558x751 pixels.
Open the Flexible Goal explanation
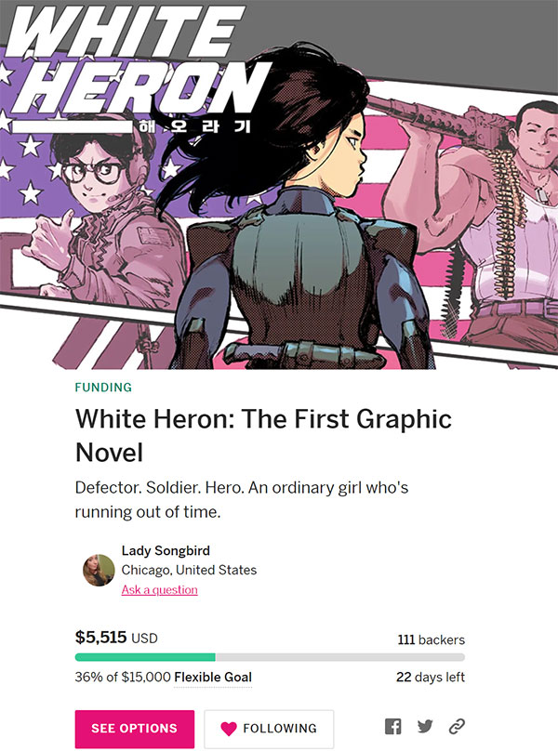[x=213, y=678]
